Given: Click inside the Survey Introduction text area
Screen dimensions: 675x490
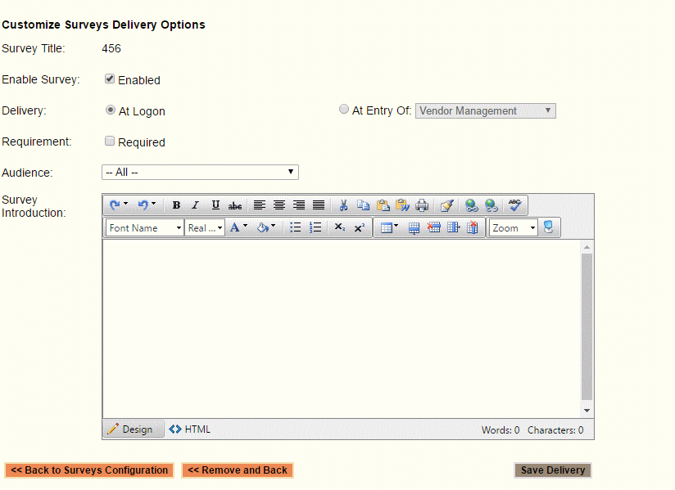Looking at the screenshot, I should coord(341,327).
